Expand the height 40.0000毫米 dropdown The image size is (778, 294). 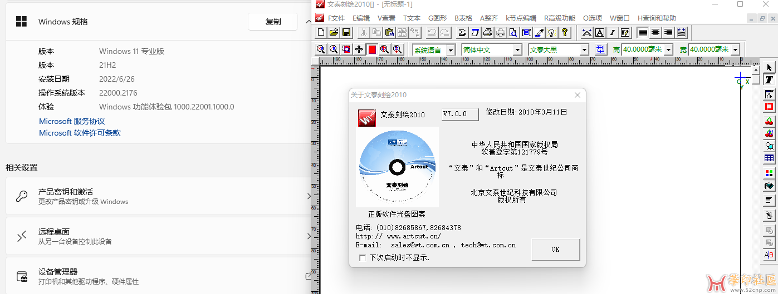[x=668, y=49]
